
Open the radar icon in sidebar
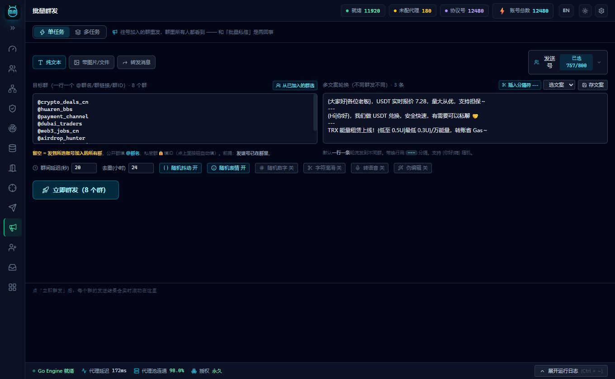pyautogui.click(x=13, y=128)
